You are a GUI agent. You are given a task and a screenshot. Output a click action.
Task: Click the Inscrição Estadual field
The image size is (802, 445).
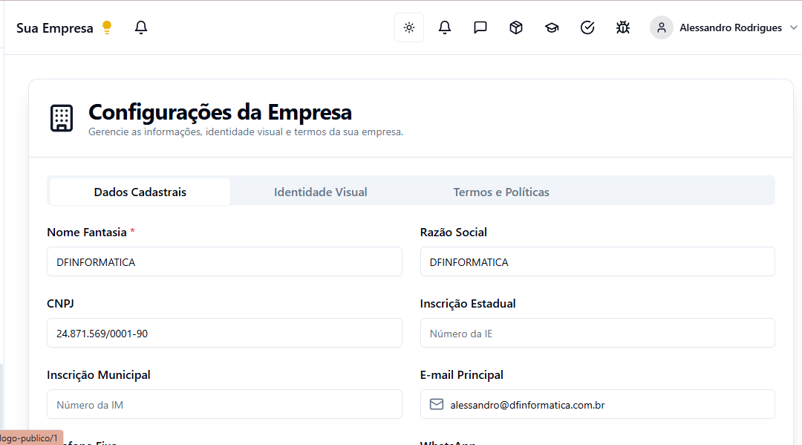coord(597,333)
